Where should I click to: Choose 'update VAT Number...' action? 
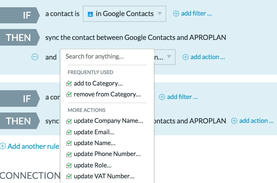[x=104, y=176]
